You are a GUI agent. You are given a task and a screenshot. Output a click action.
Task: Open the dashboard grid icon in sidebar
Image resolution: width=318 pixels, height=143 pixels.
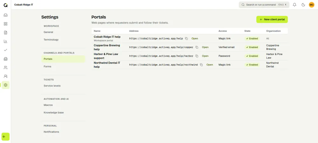pos(5,24)
